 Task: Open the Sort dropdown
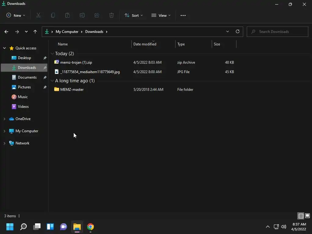(134, 15)
